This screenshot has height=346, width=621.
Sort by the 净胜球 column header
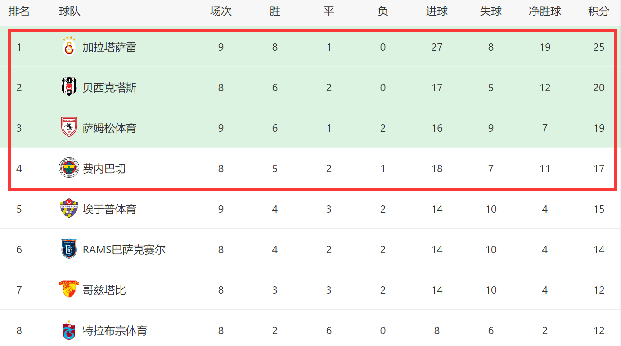click(x=544, y=12)
